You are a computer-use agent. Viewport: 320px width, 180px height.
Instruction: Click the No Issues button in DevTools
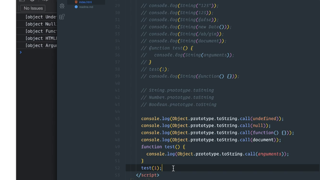tap(33, 8)
